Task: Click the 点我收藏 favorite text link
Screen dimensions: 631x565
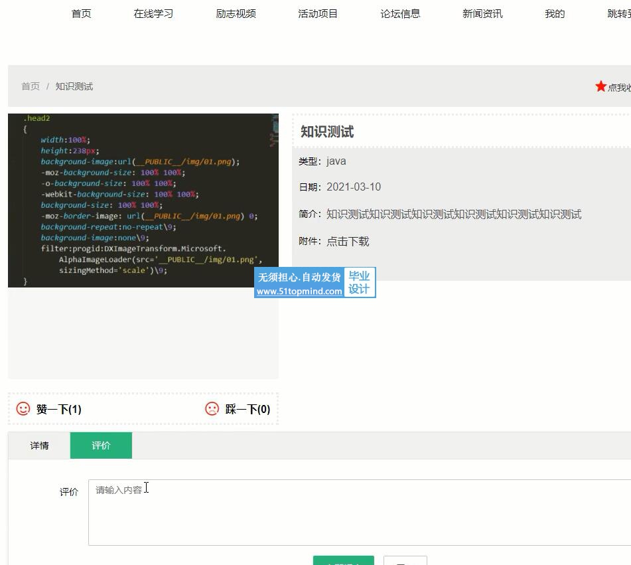Action: point(619,88)
